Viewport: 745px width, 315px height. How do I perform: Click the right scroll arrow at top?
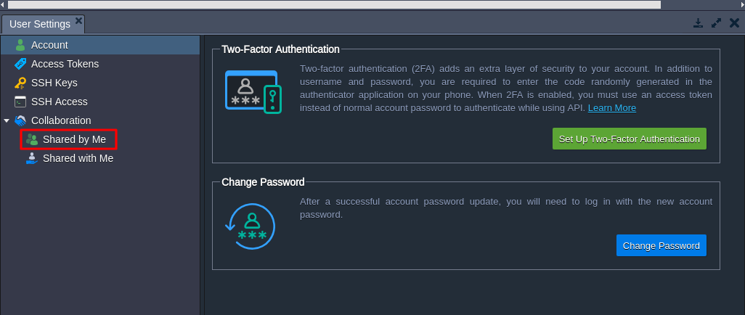pos(741,4)
